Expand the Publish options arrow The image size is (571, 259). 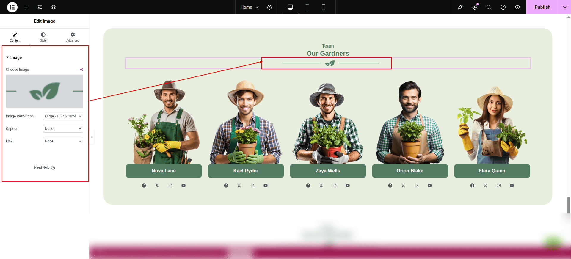point(565,7)
